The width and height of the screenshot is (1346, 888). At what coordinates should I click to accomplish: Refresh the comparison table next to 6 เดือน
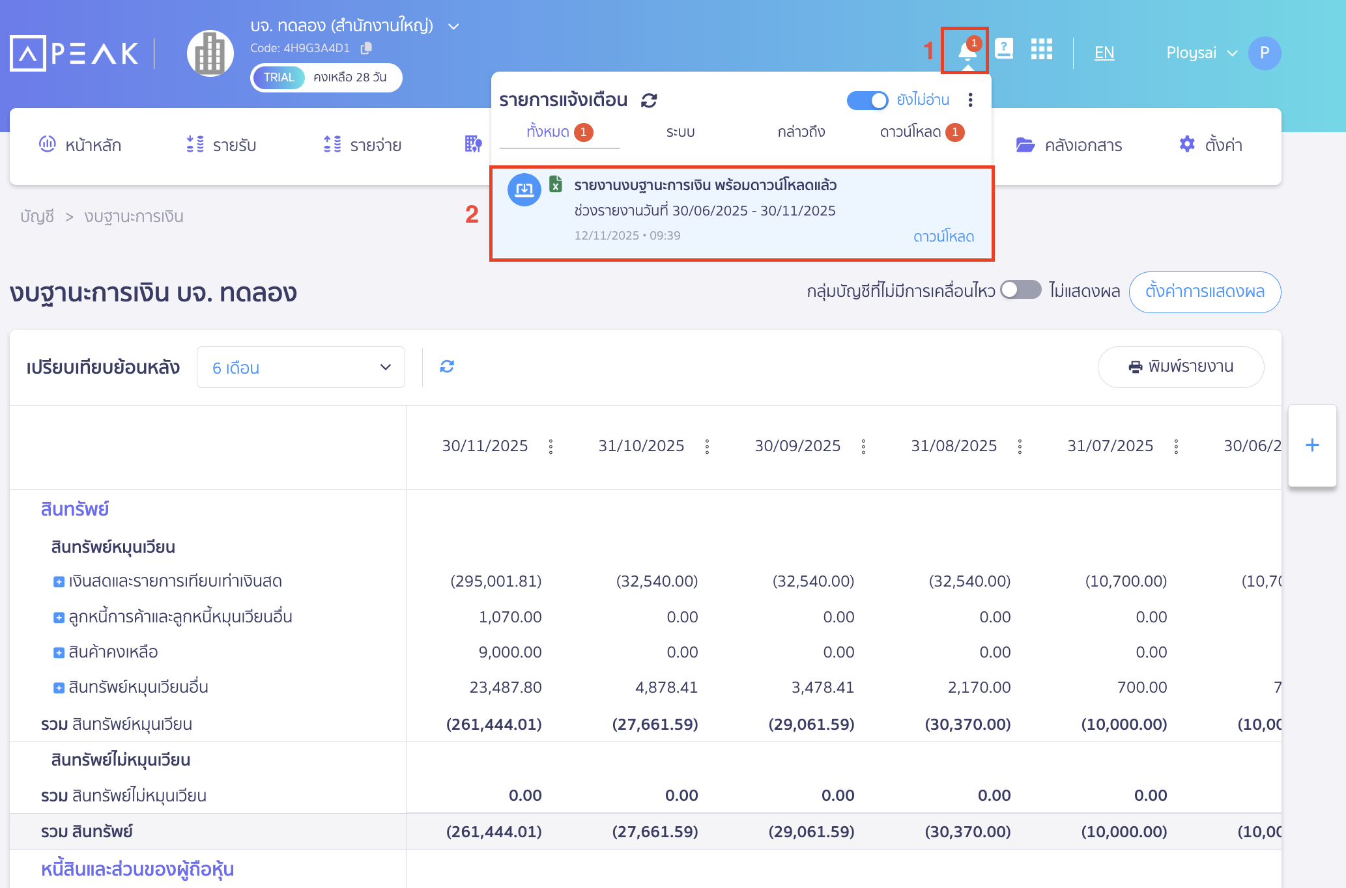[x=447, y=366]
